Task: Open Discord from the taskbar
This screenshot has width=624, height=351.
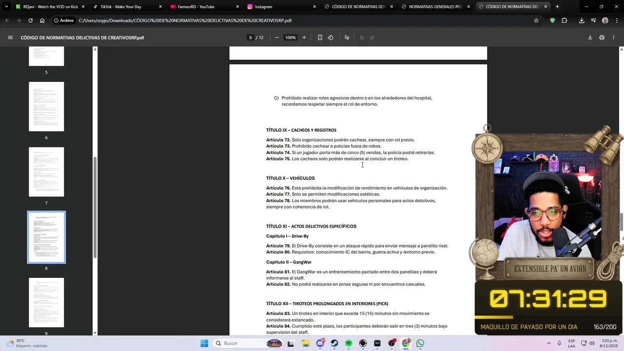Action: click(x=320, y=343)
